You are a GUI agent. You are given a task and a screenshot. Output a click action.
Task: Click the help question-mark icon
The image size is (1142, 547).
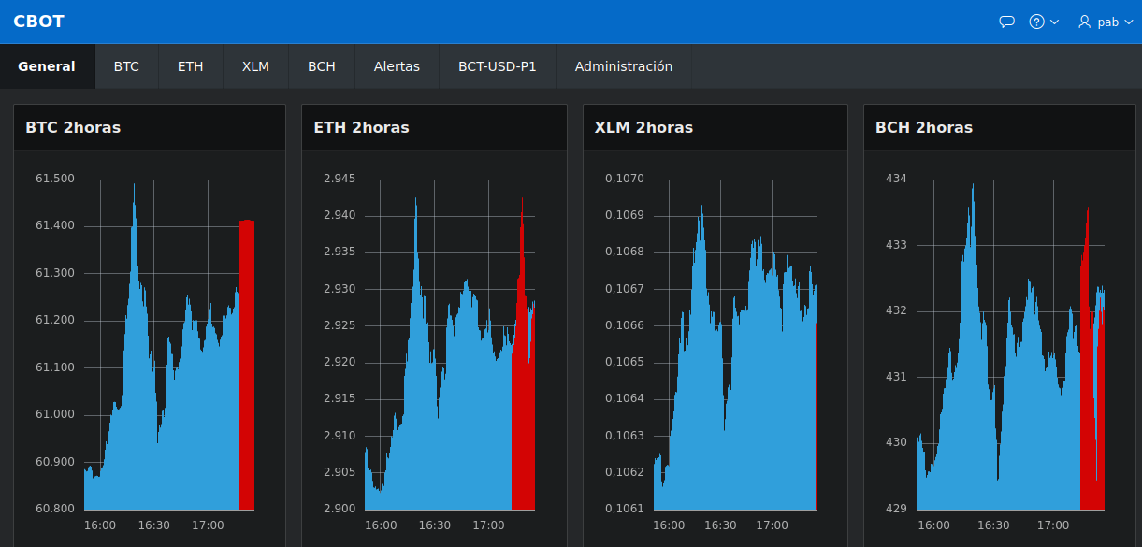pos(1036,21)
